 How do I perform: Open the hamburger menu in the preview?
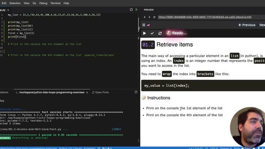144,25
